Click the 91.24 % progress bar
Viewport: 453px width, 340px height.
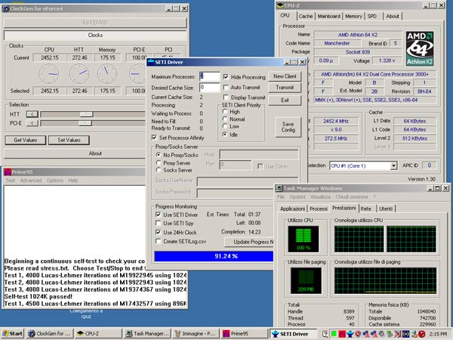(214, 256)
